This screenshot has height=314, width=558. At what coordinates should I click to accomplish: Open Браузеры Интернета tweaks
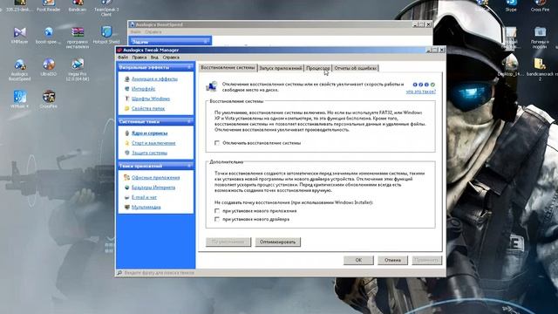153,188
